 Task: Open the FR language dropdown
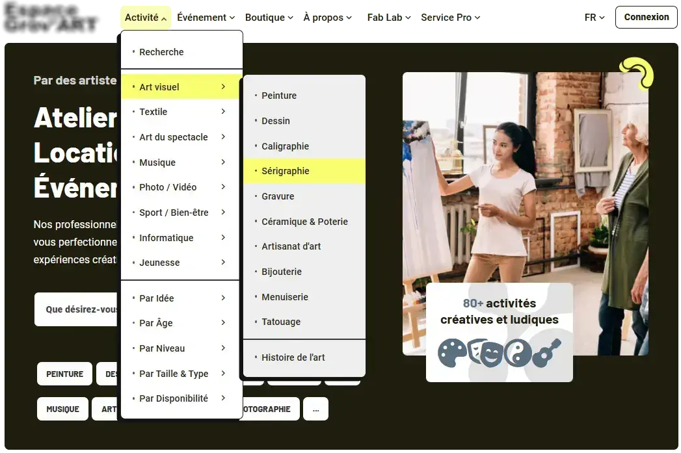tap(594, 18)
